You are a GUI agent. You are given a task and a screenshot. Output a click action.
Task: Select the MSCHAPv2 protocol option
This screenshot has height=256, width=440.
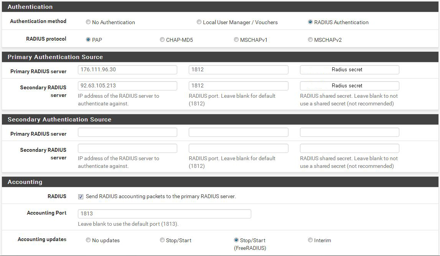[310, 39]
